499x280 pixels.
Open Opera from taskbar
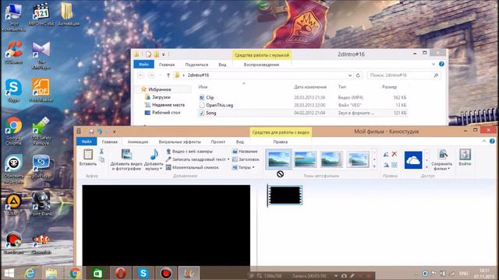[x=120, y=273]
